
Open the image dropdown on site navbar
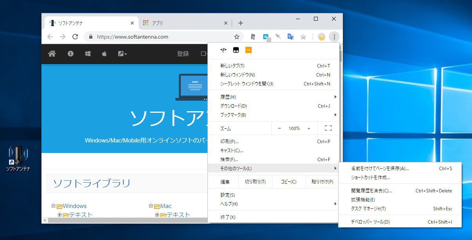click(123, 54)
